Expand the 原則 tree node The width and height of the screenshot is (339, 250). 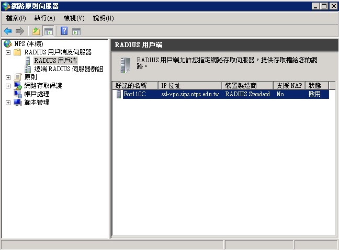coord(8,77)
